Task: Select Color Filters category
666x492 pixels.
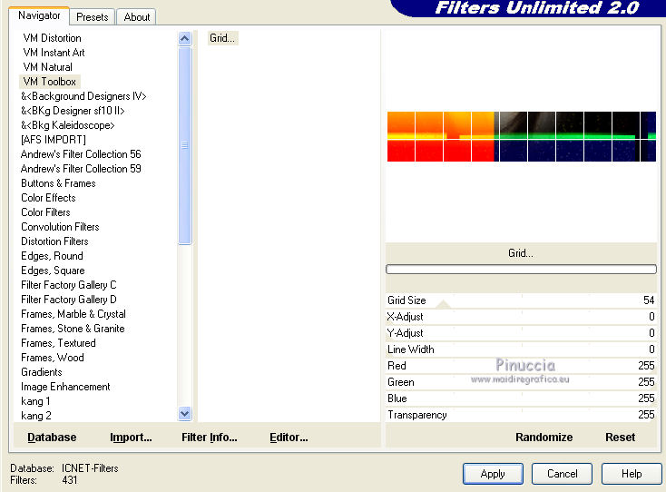Action: (45, 212)
